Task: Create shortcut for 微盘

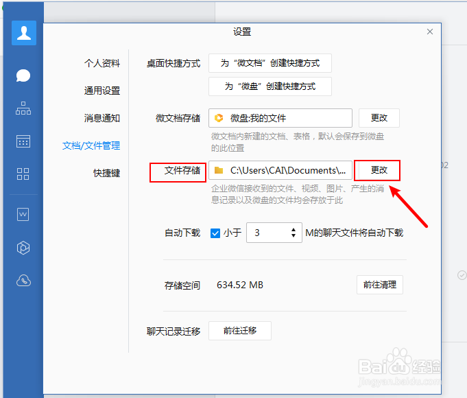Action: 270,86
